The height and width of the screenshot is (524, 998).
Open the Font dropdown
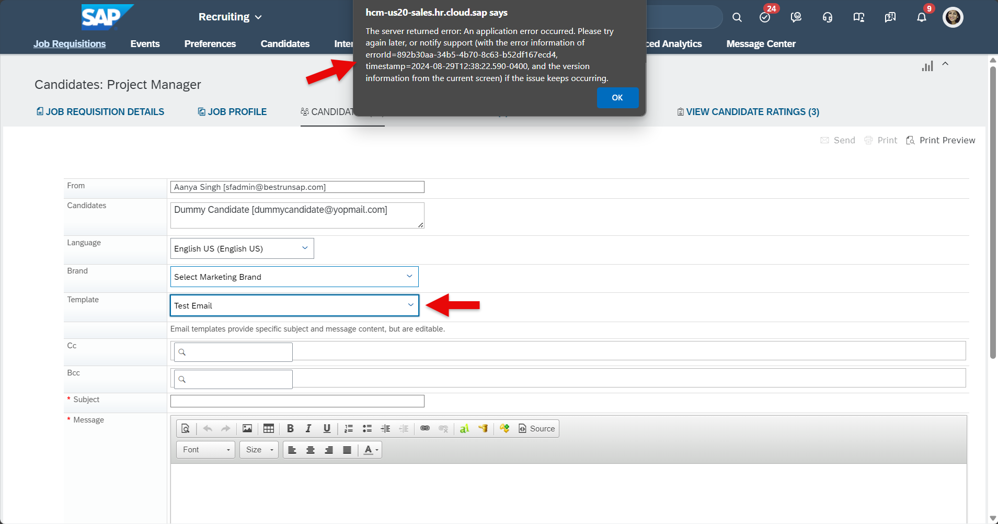pos(206,450)
